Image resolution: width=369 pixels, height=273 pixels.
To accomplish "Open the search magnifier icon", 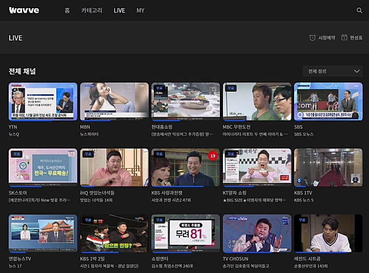I will (359, 10).
